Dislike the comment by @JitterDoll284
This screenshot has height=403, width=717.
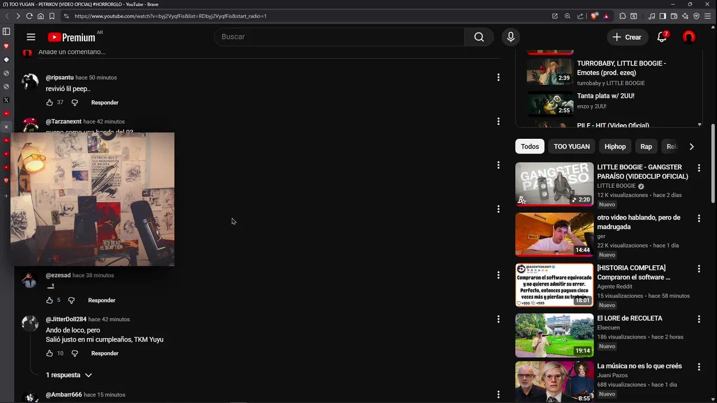pos(75,353)
